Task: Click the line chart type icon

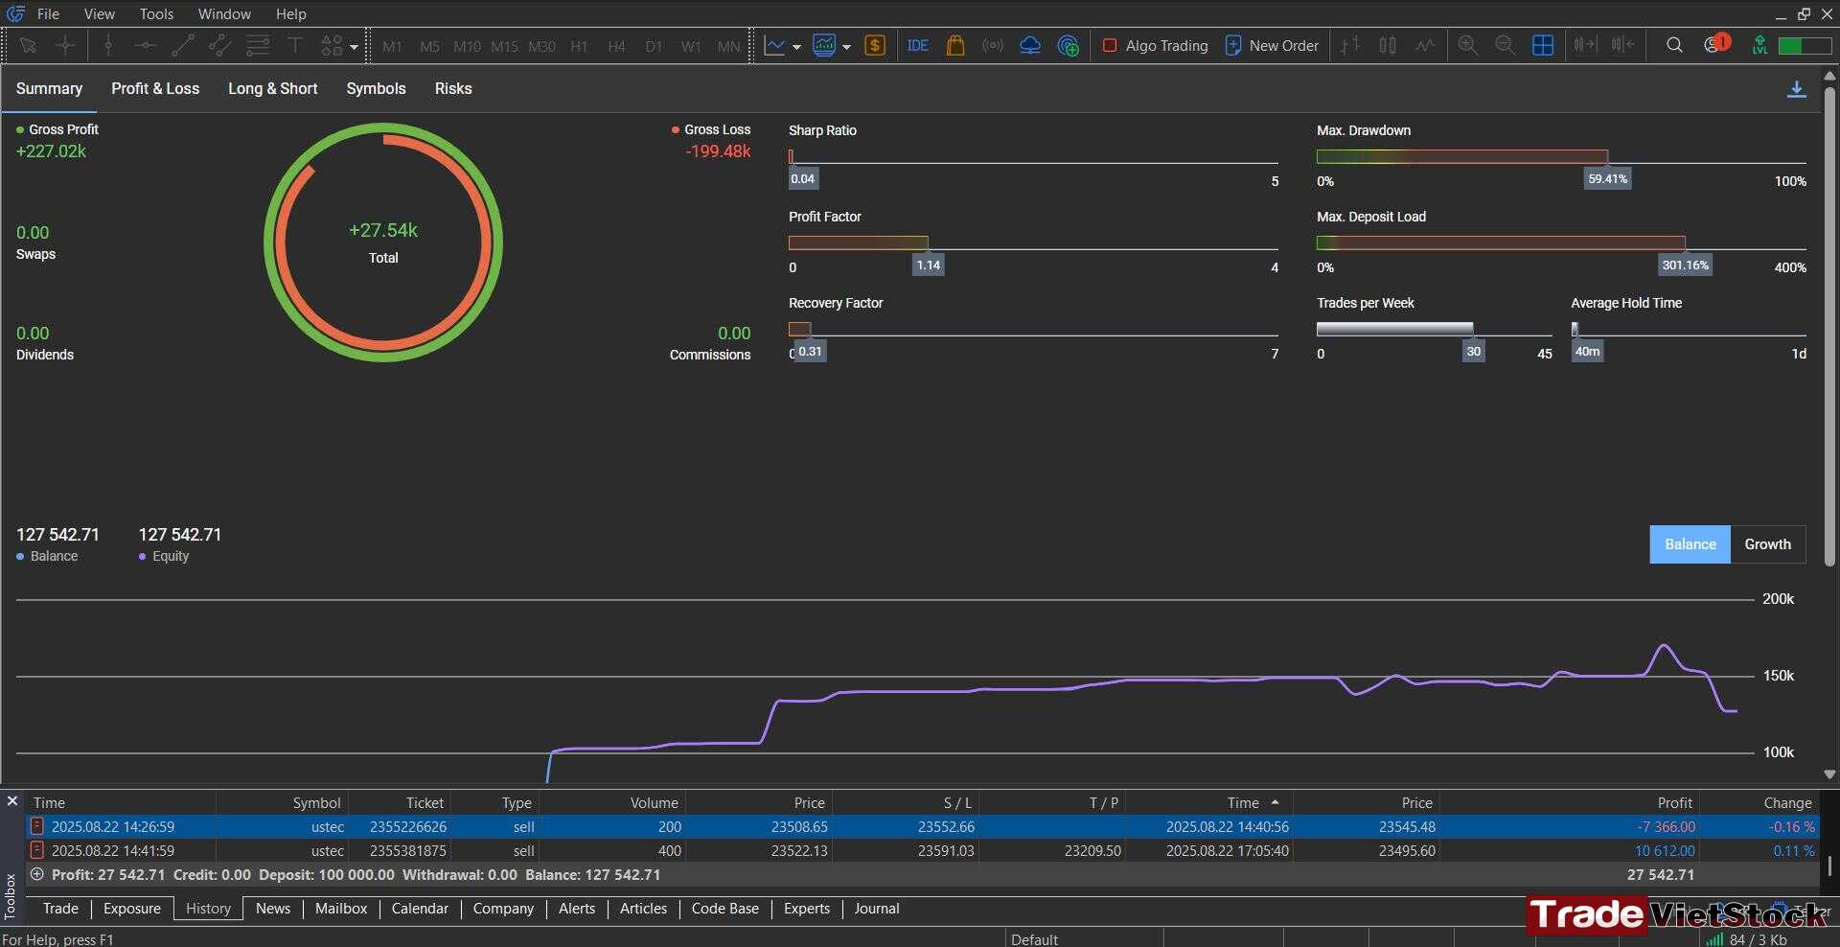Action: point(774,45)
